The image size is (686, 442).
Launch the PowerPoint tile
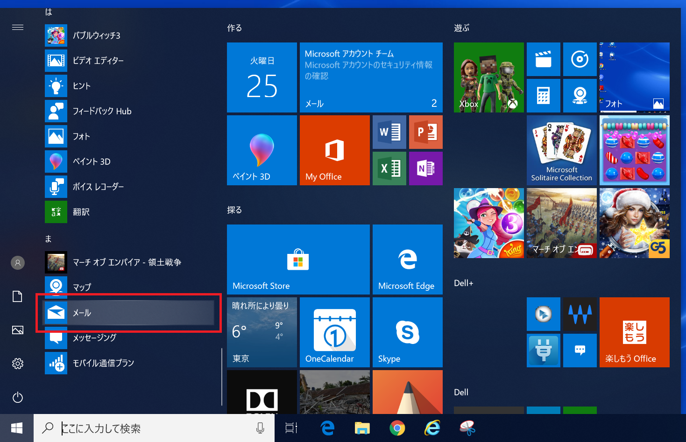coord(426,132)
